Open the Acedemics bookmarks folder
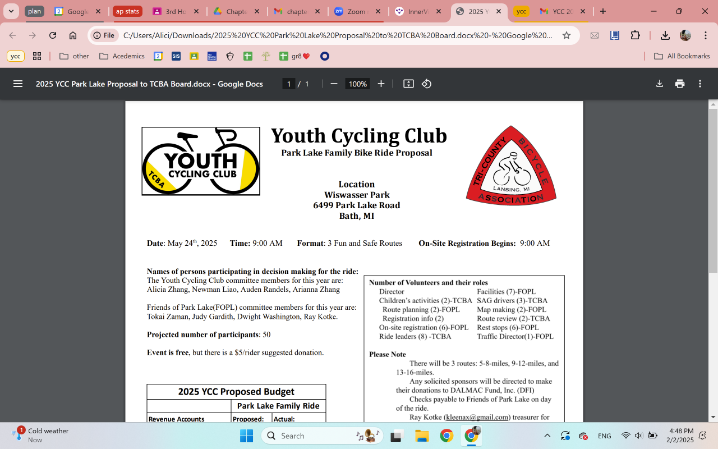Screen dimensions: 718x449 pos(122,56)
